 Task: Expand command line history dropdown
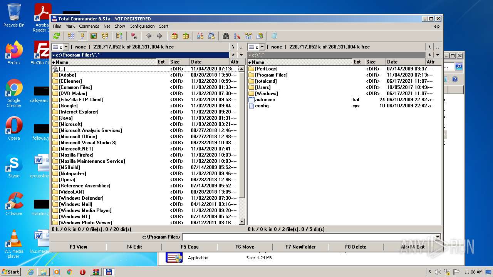438,237
